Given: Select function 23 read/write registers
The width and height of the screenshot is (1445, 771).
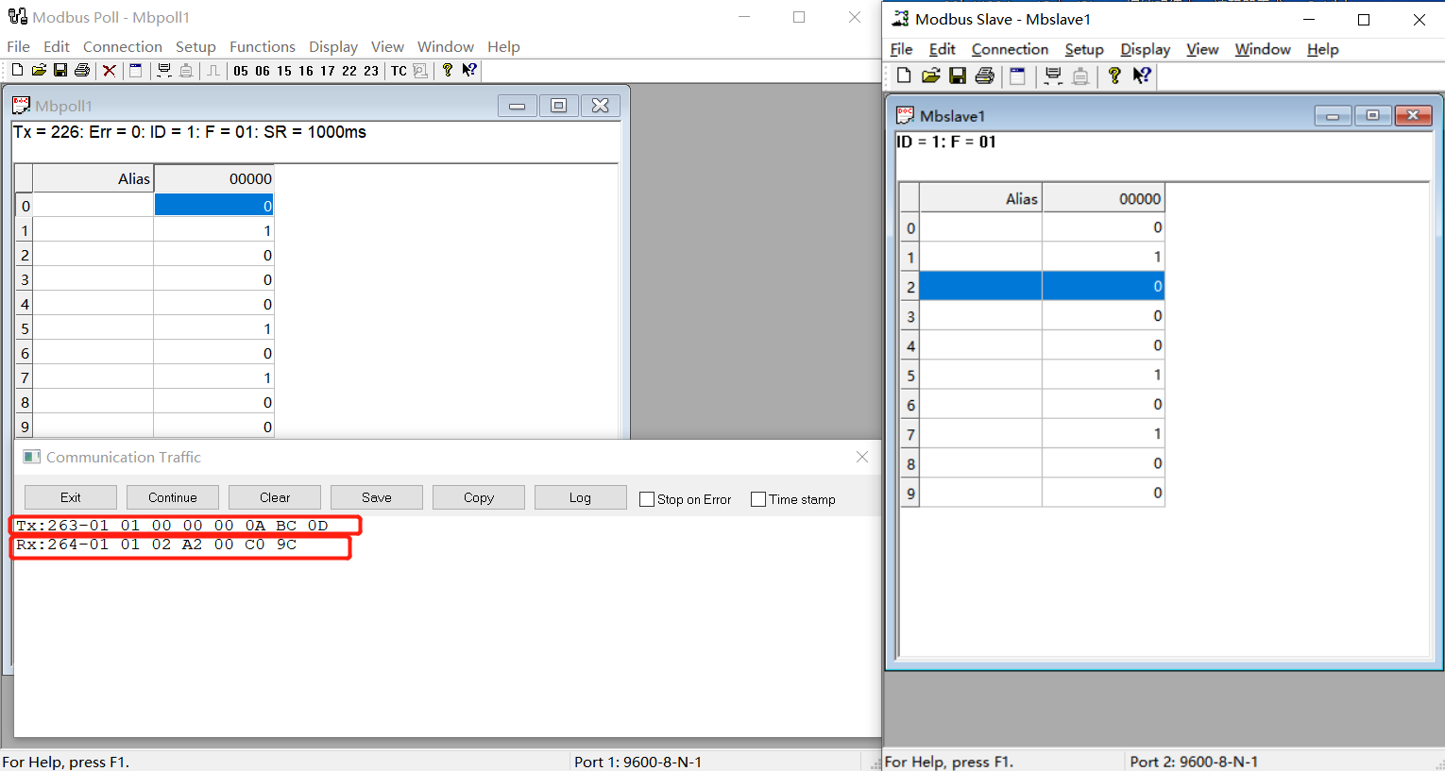Looking at the screenshot, I should (x=371, y=71).
